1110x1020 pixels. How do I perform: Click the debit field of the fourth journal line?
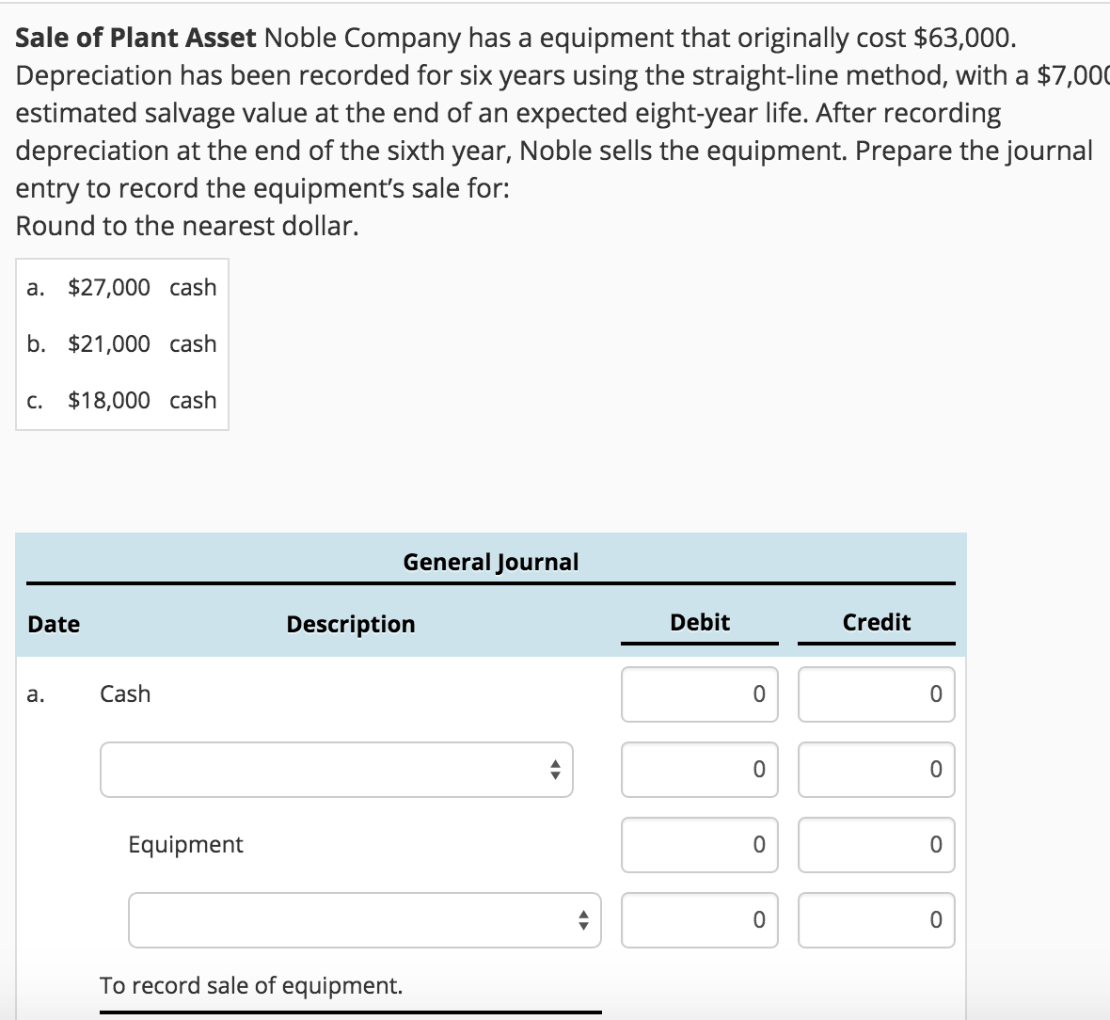tap(699, 920)
